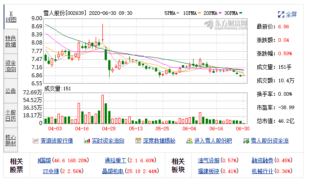This screenshot has height=182, width=309.
Task: Open the 资金流向 tab
Action: tap(11, 66)
